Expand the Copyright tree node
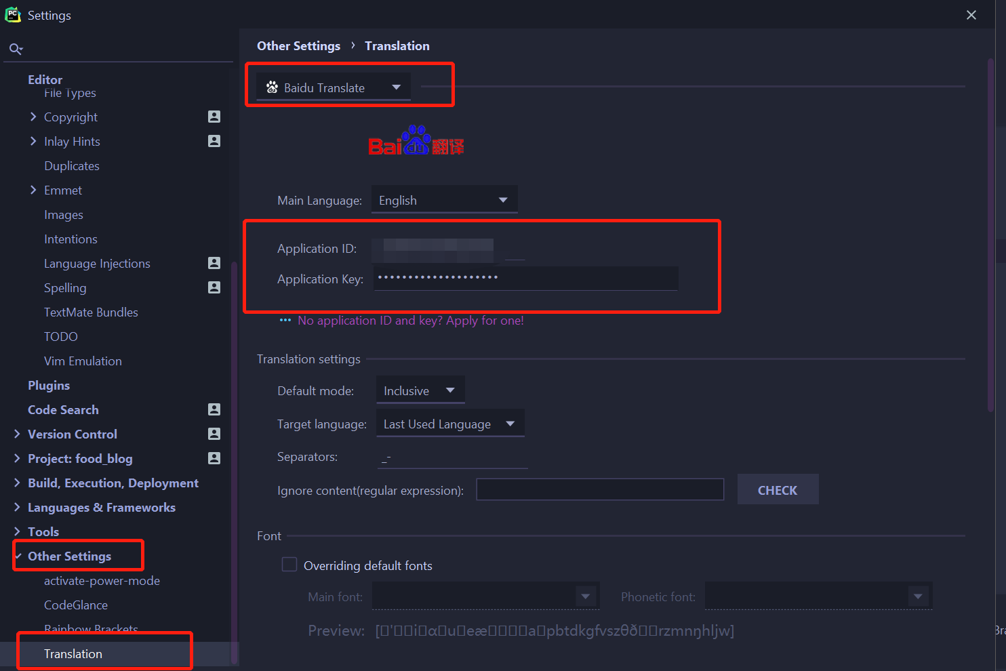Image resolution: width=1006 pixels, height=671 pixels. click(33, 117)
